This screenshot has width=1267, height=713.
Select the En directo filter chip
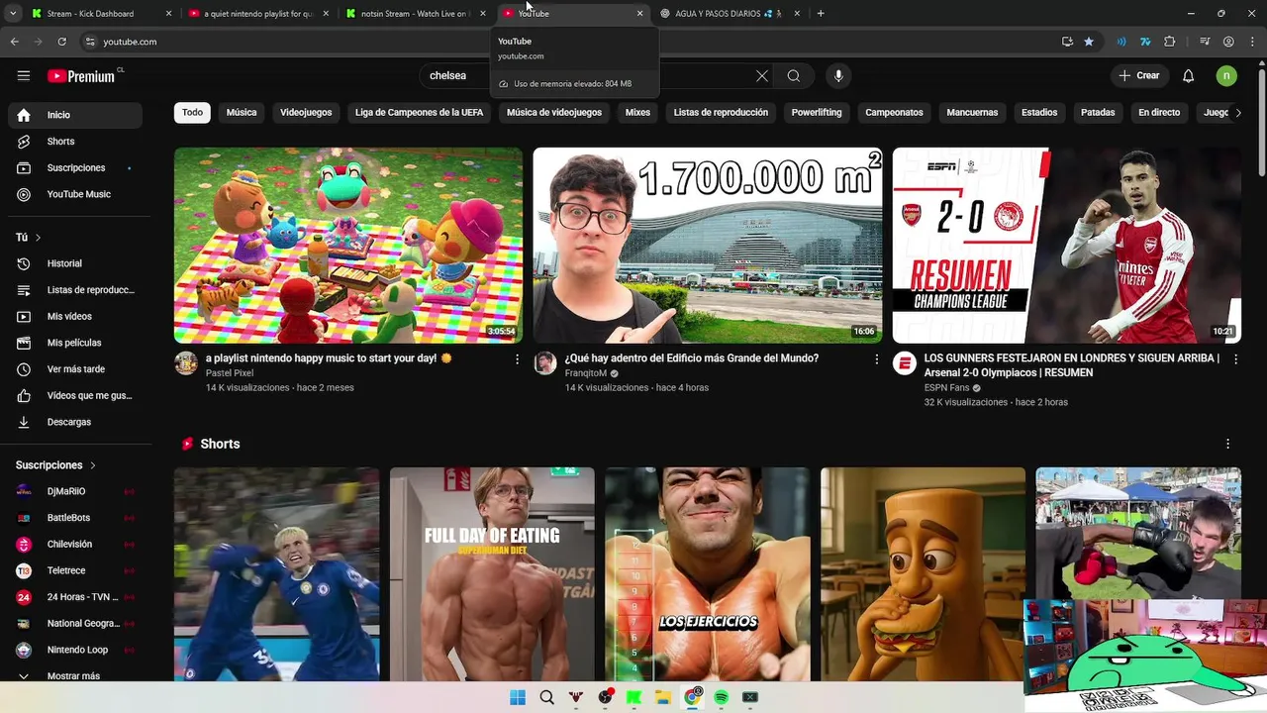(x=1159, y=113)
